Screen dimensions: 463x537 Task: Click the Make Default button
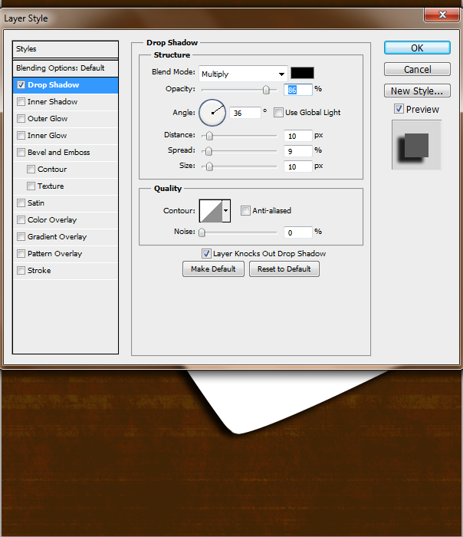(x=213, y=268)
